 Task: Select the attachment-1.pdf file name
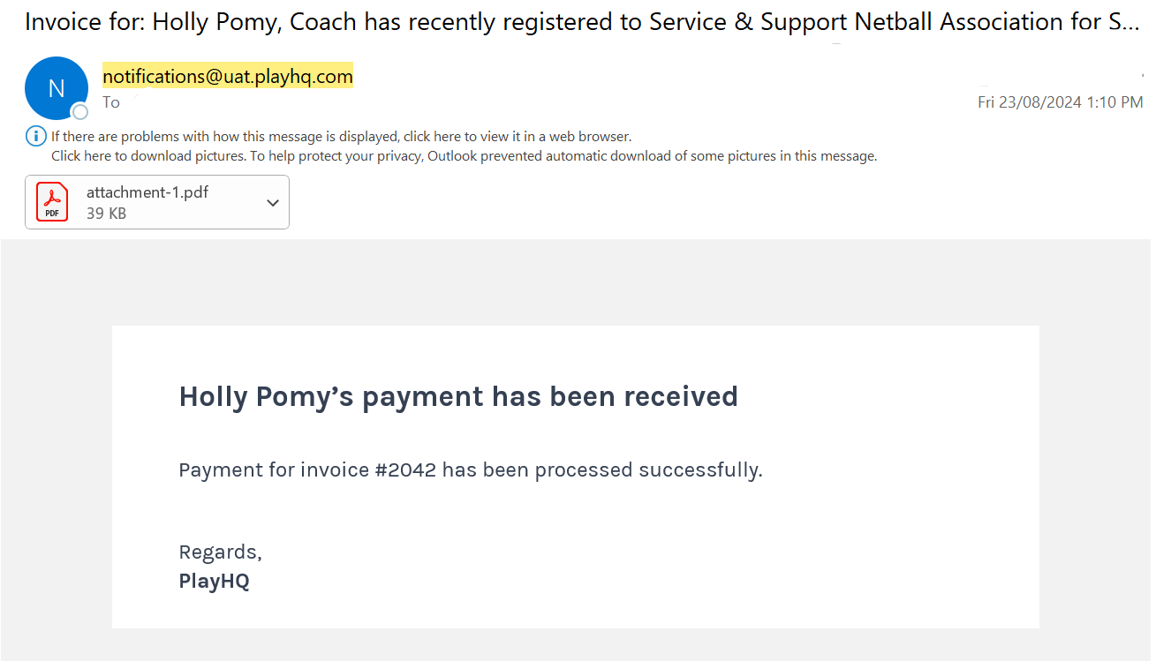coord(147,192)
